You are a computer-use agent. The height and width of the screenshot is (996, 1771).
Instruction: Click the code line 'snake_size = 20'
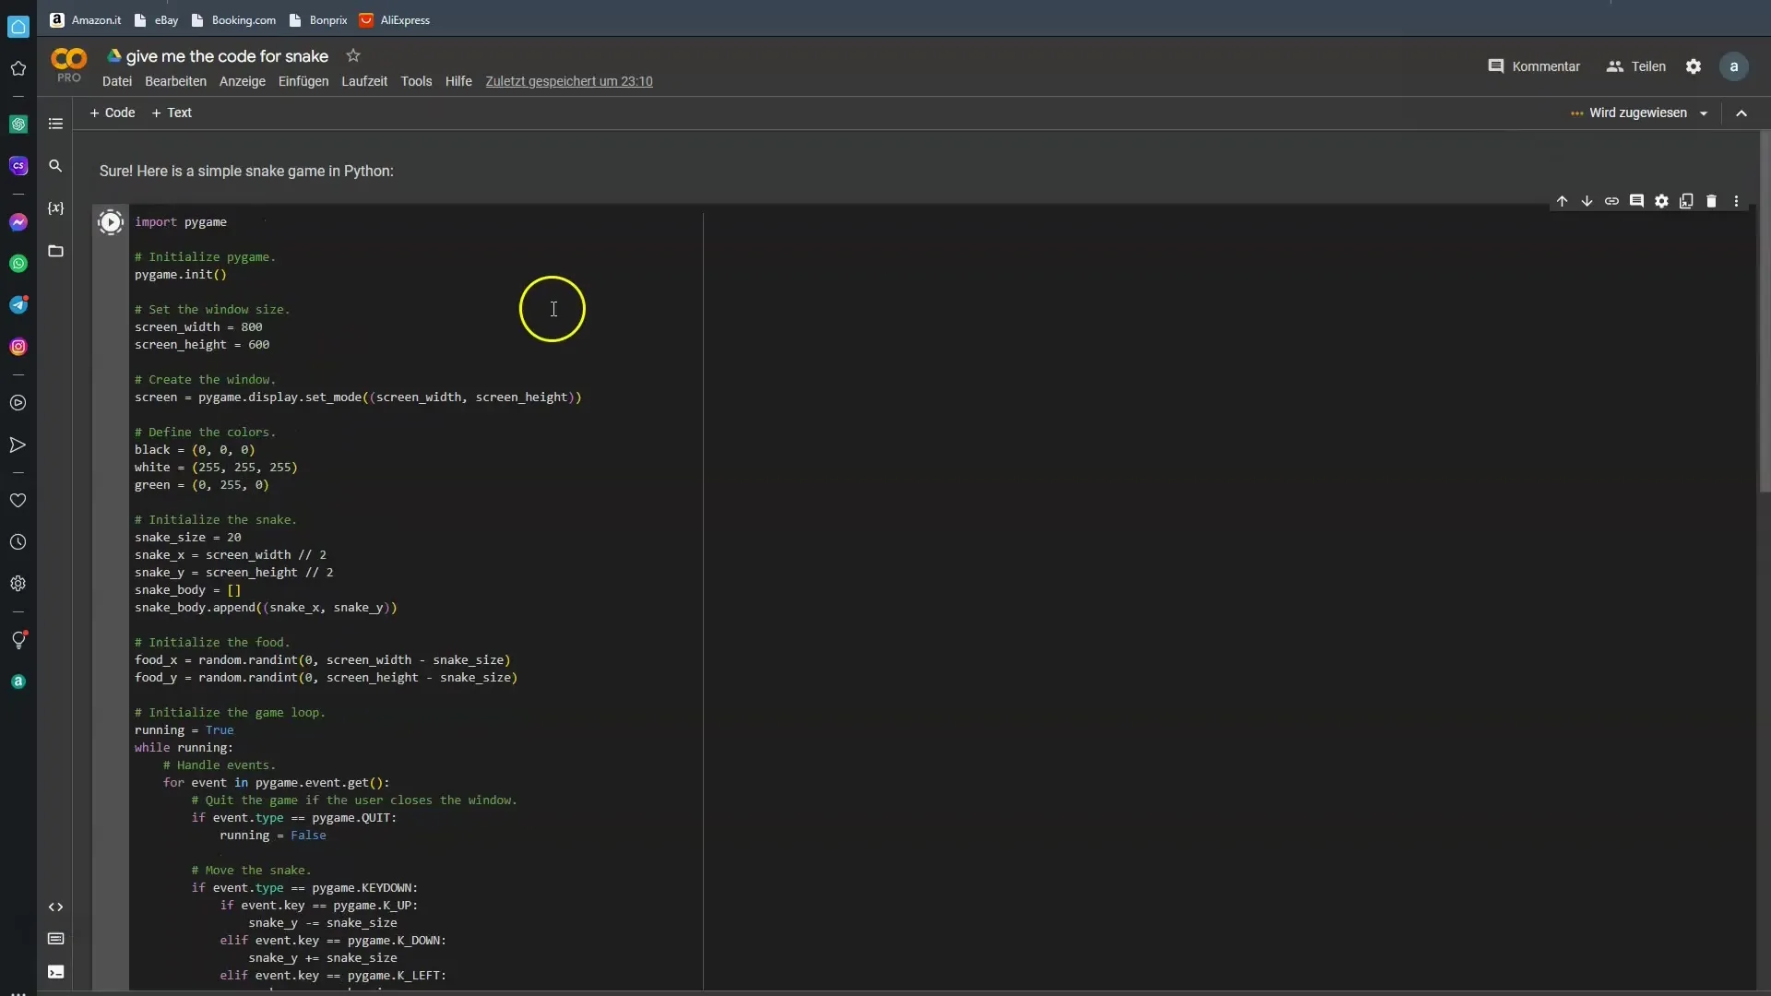pos(188,538)
